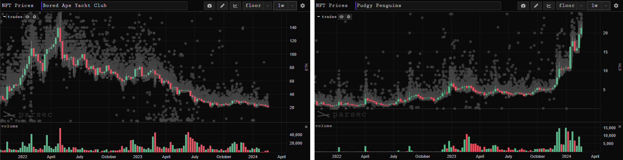Hide trades series in Bored Ape chart
The image size is (623, 160).
click(x=28, y=17)
